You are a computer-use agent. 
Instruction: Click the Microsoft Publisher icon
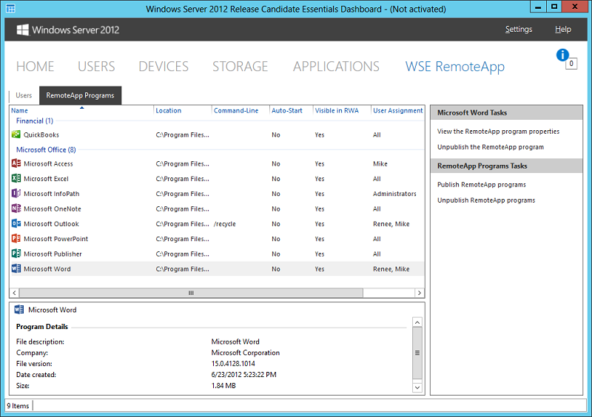tap(16, 254)
